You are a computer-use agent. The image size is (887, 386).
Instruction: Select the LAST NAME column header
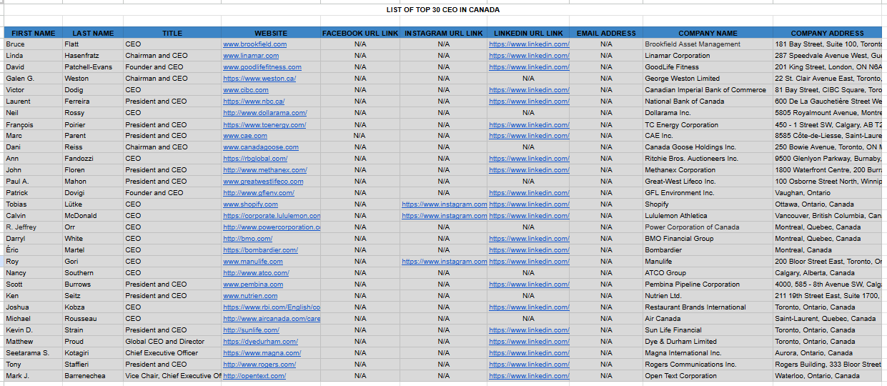(93, 33)
